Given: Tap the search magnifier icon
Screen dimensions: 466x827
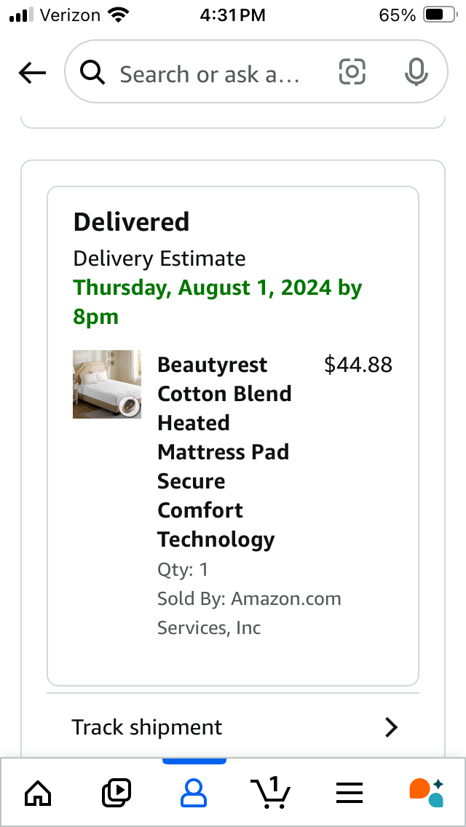Looking at the screenshot, I should click(93, 72).
